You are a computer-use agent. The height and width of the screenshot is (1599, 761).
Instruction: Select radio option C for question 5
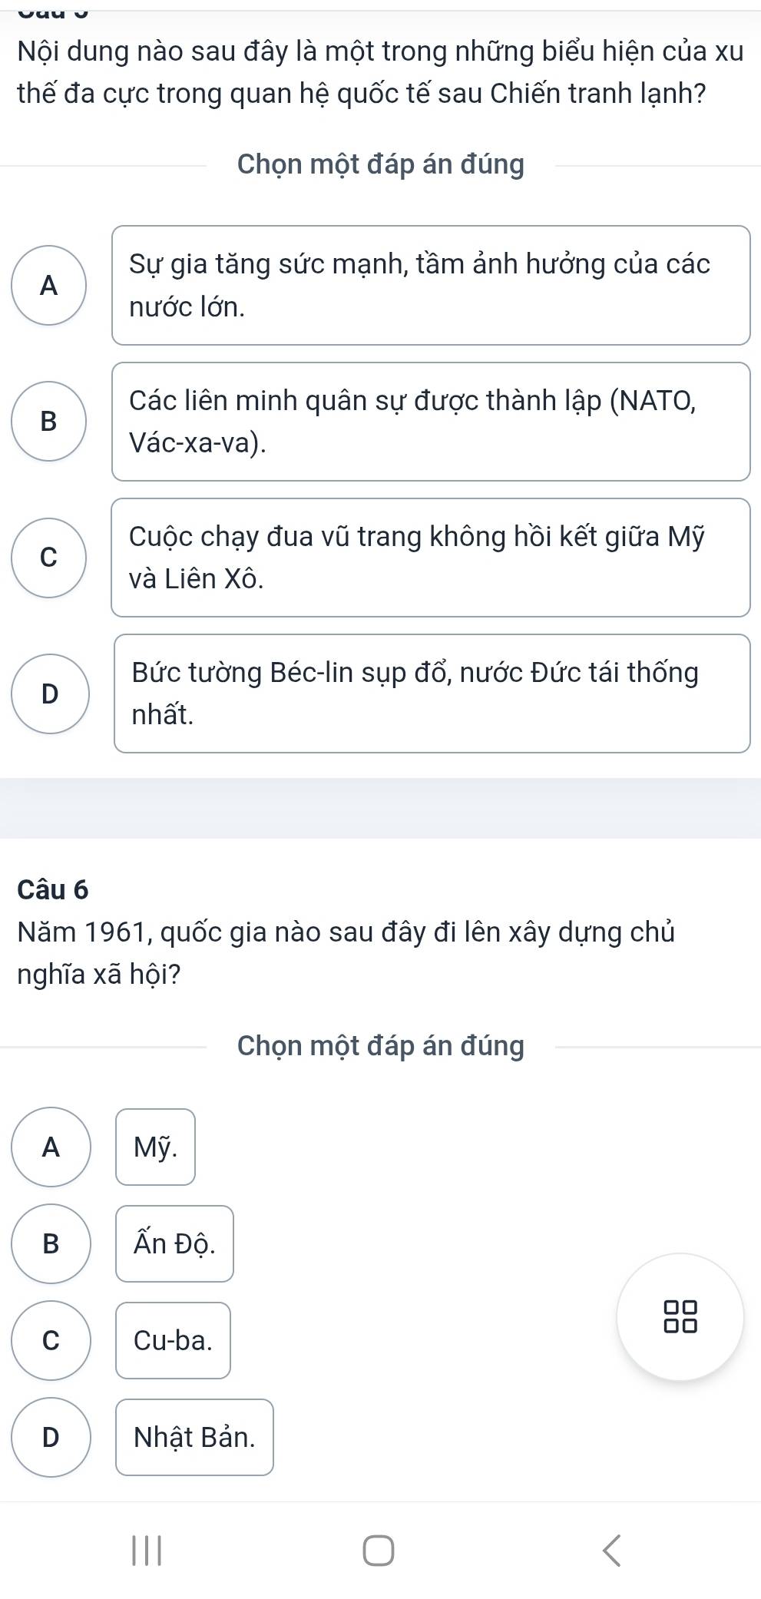[50, 558]
